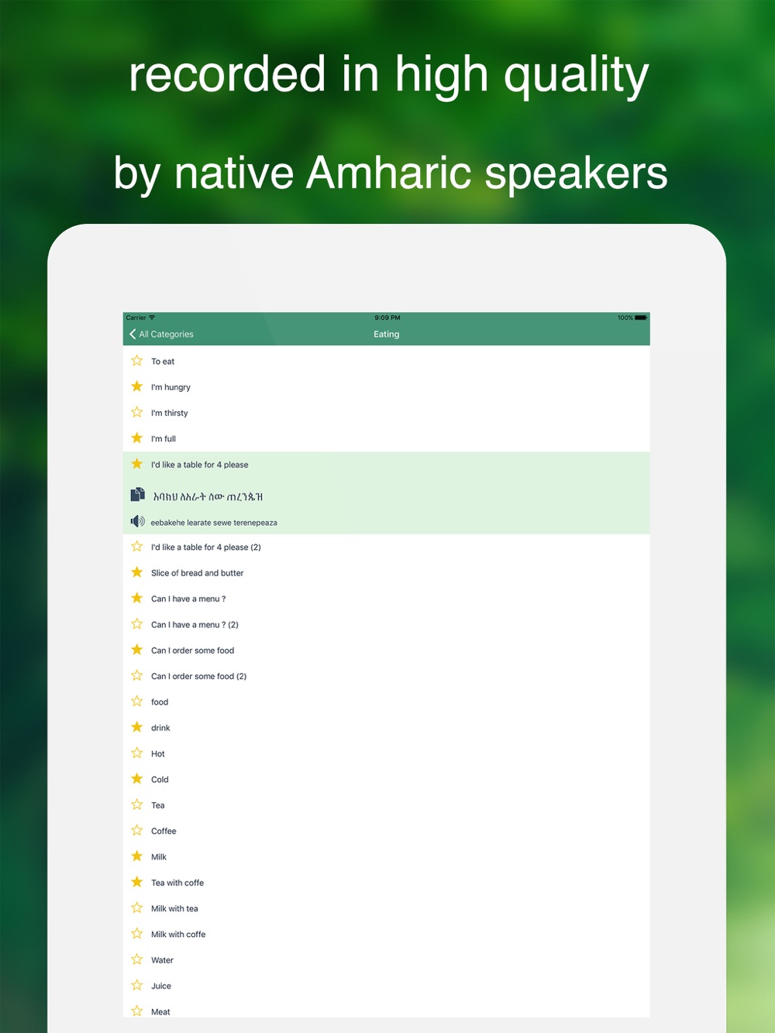Remove 'Cold' from favorites via star

pyautogui.click(x=137, y=779)
